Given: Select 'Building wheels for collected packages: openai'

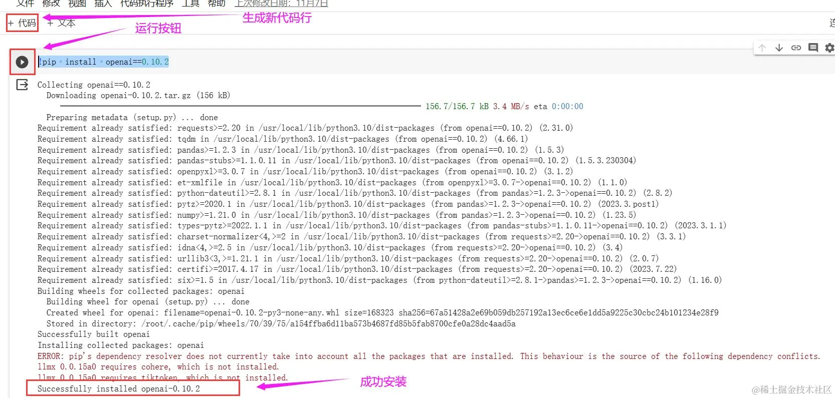Looking at the screenshot, I should tap(141, 291).
